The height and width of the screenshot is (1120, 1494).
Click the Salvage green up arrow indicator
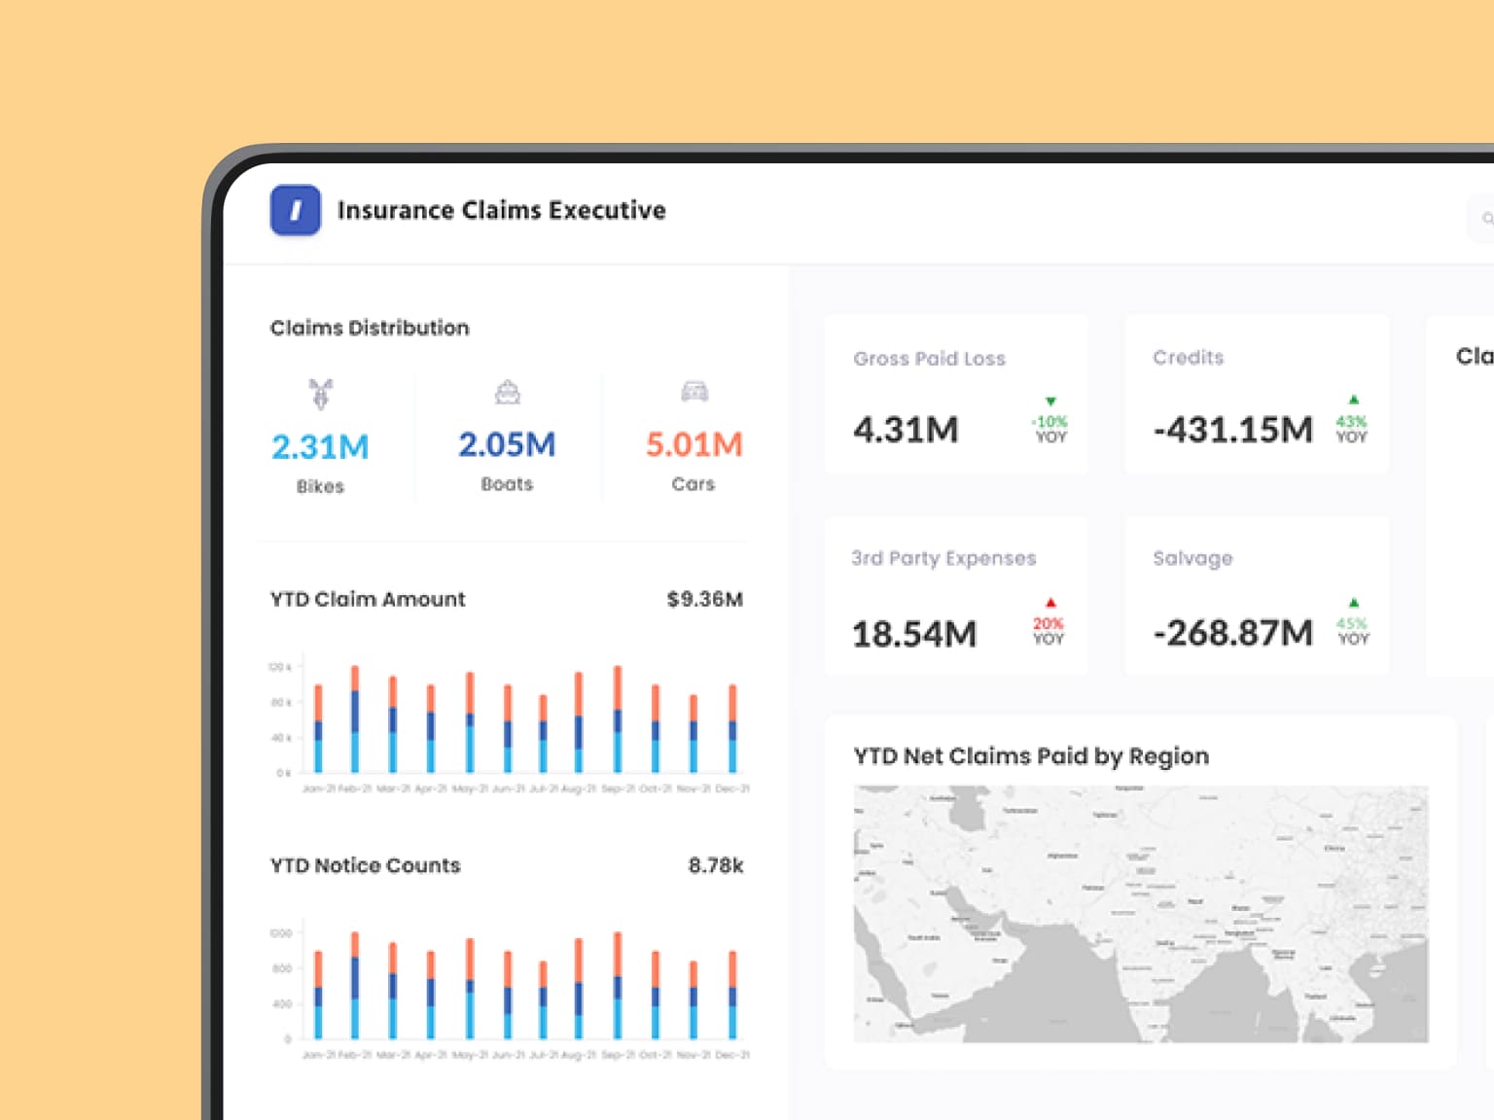point(1353,603)
